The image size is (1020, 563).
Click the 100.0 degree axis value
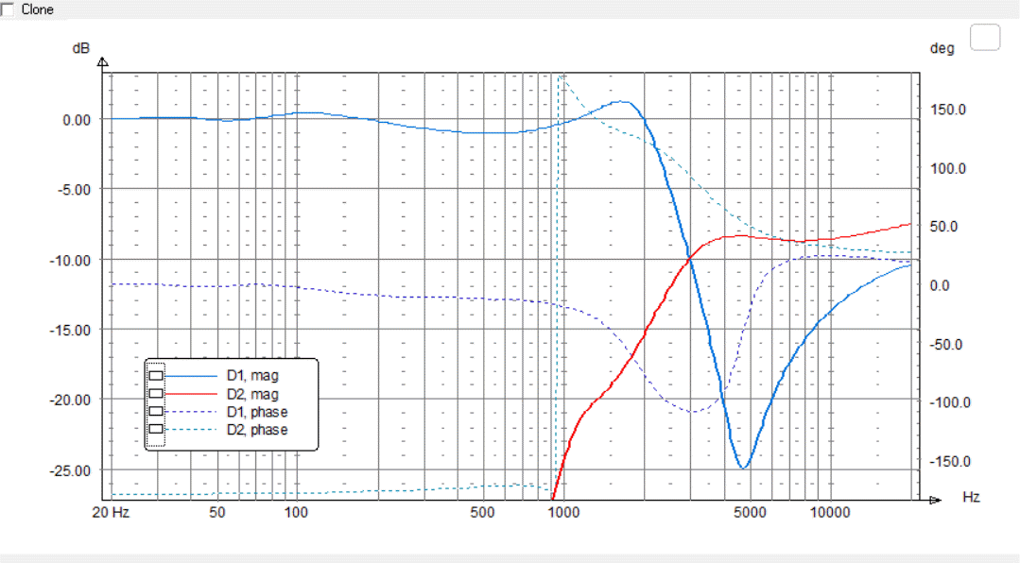click(948, 168)
